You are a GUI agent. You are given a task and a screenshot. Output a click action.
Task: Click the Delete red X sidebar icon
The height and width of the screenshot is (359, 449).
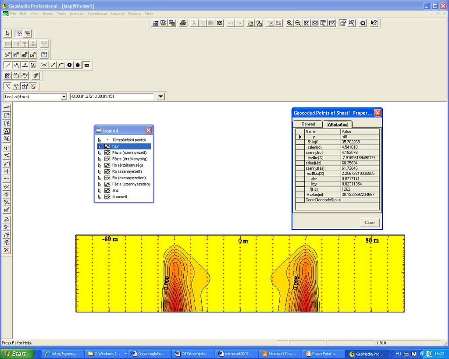[x=7, y=250]
